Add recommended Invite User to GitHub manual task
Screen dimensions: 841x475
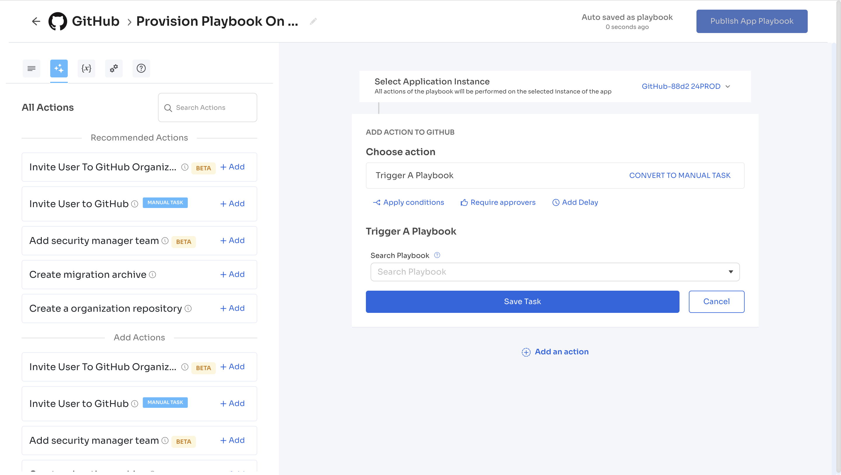[232, 204]
